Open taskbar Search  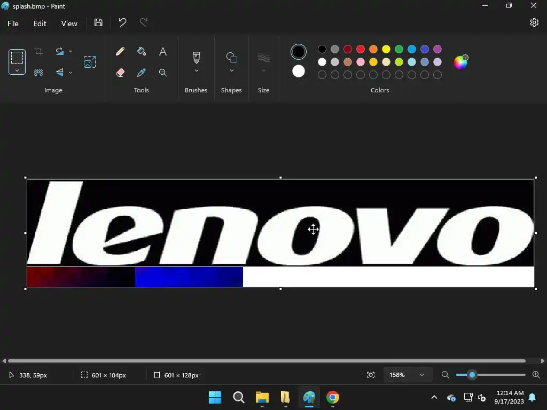click(239, 397)
